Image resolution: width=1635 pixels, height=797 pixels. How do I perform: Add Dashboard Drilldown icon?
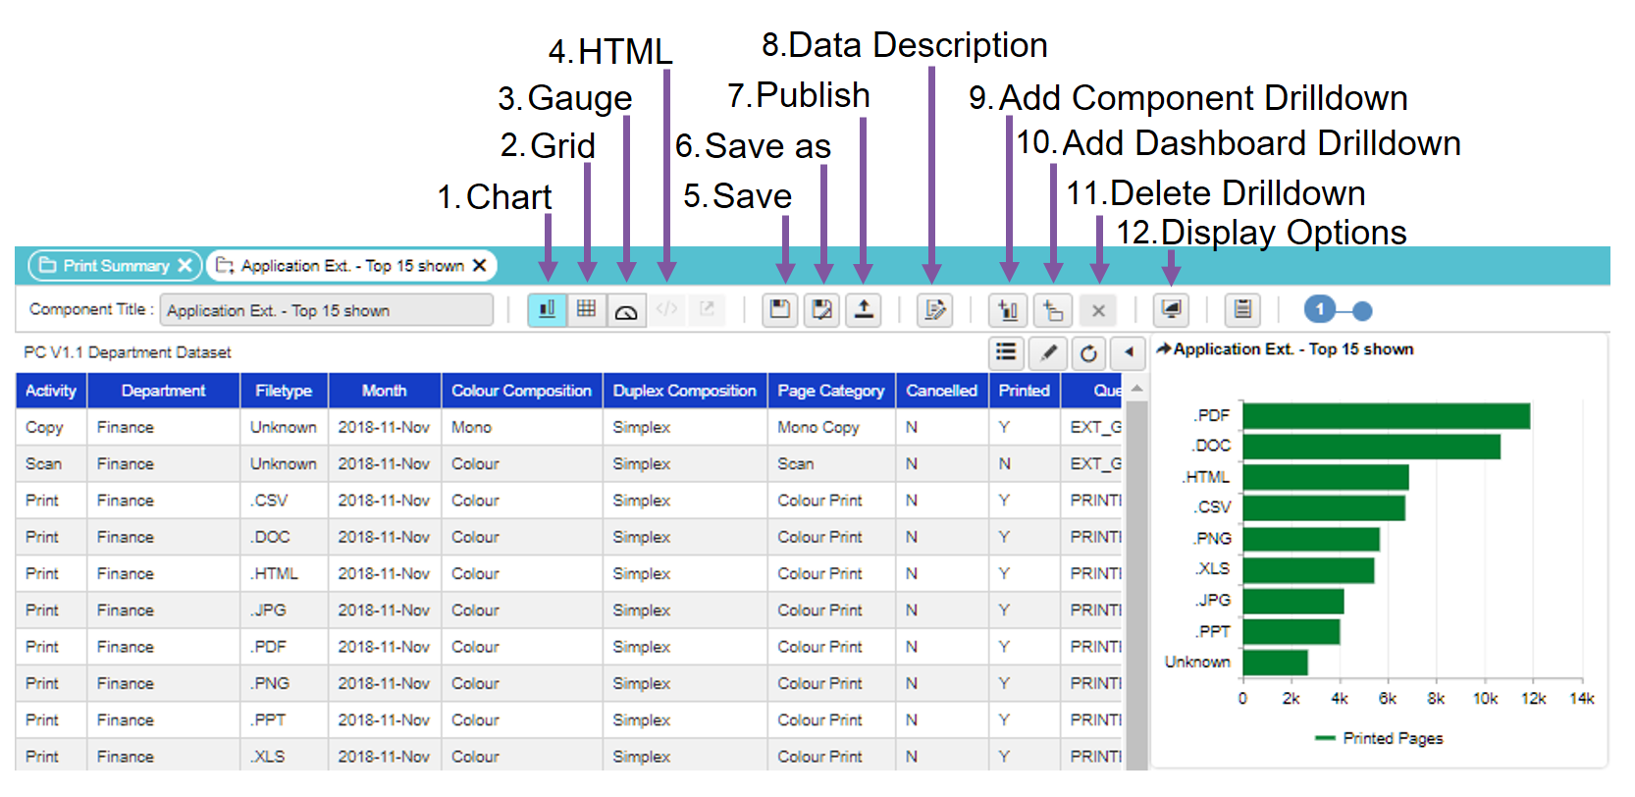1053,310
